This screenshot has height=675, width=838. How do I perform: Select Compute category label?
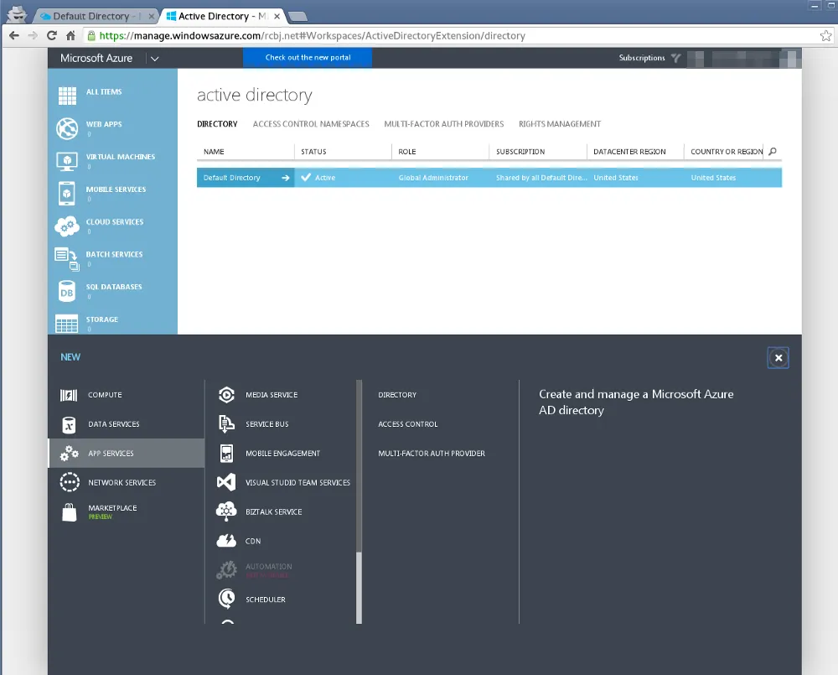pyautogui.click(x=105, y=395)
